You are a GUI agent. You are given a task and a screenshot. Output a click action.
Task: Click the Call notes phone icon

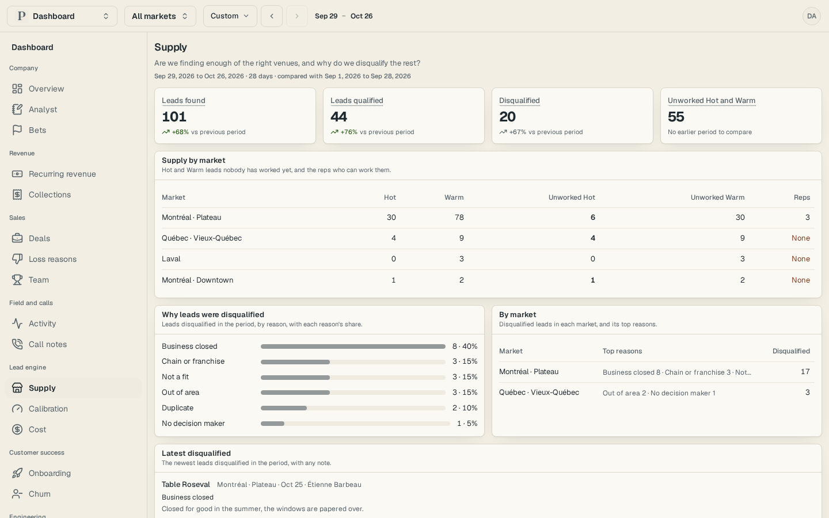17,344
